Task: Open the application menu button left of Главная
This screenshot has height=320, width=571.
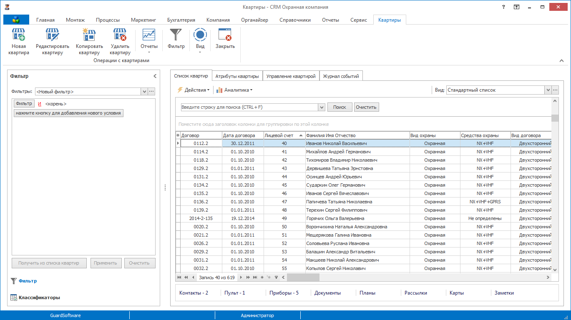Action: tap(16, 20)
